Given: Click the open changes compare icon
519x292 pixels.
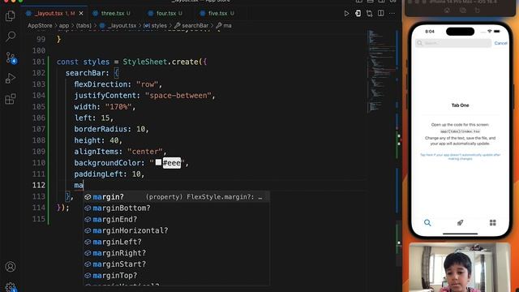Looking at the screenshot, I should tap(369, 14).
